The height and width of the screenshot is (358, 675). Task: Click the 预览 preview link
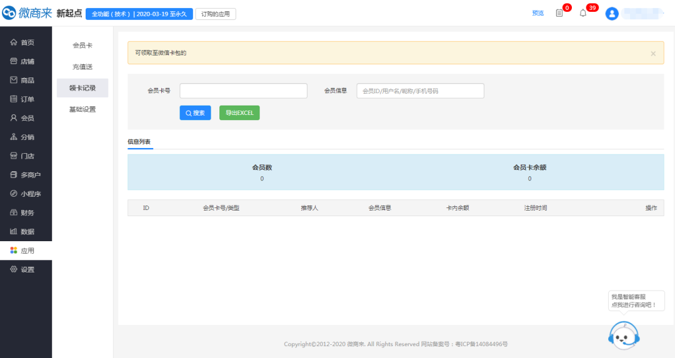(x=537, y=13)
